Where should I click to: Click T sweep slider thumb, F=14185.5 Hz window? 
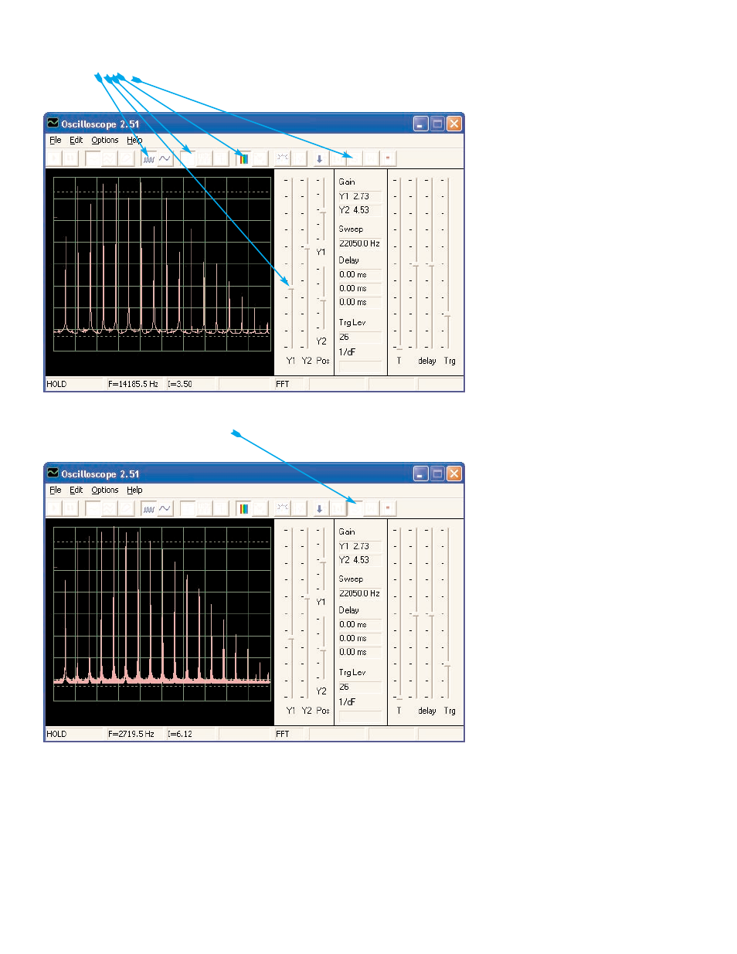click(x=399, y=348)
